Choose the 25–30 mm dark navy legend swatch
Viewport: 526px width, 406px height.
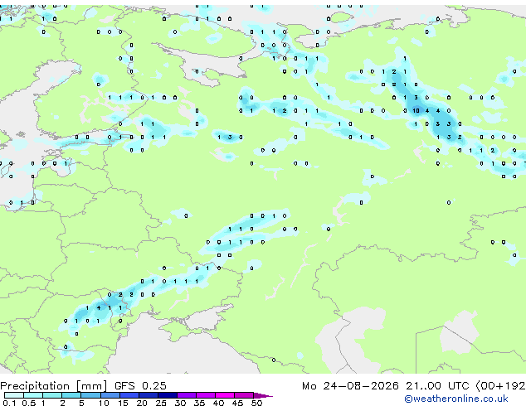(168, 395)
